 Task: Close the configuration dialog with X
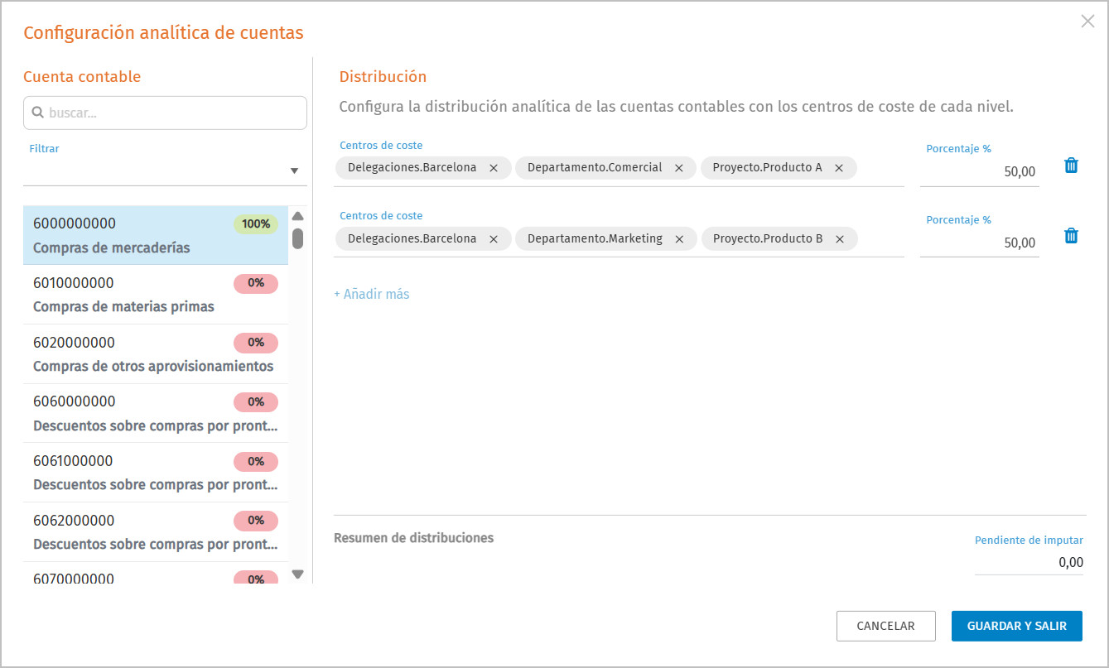[1087, 22]
